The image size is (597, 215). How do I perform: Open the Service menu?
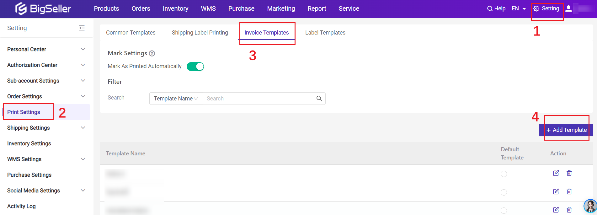coord(349,9)
